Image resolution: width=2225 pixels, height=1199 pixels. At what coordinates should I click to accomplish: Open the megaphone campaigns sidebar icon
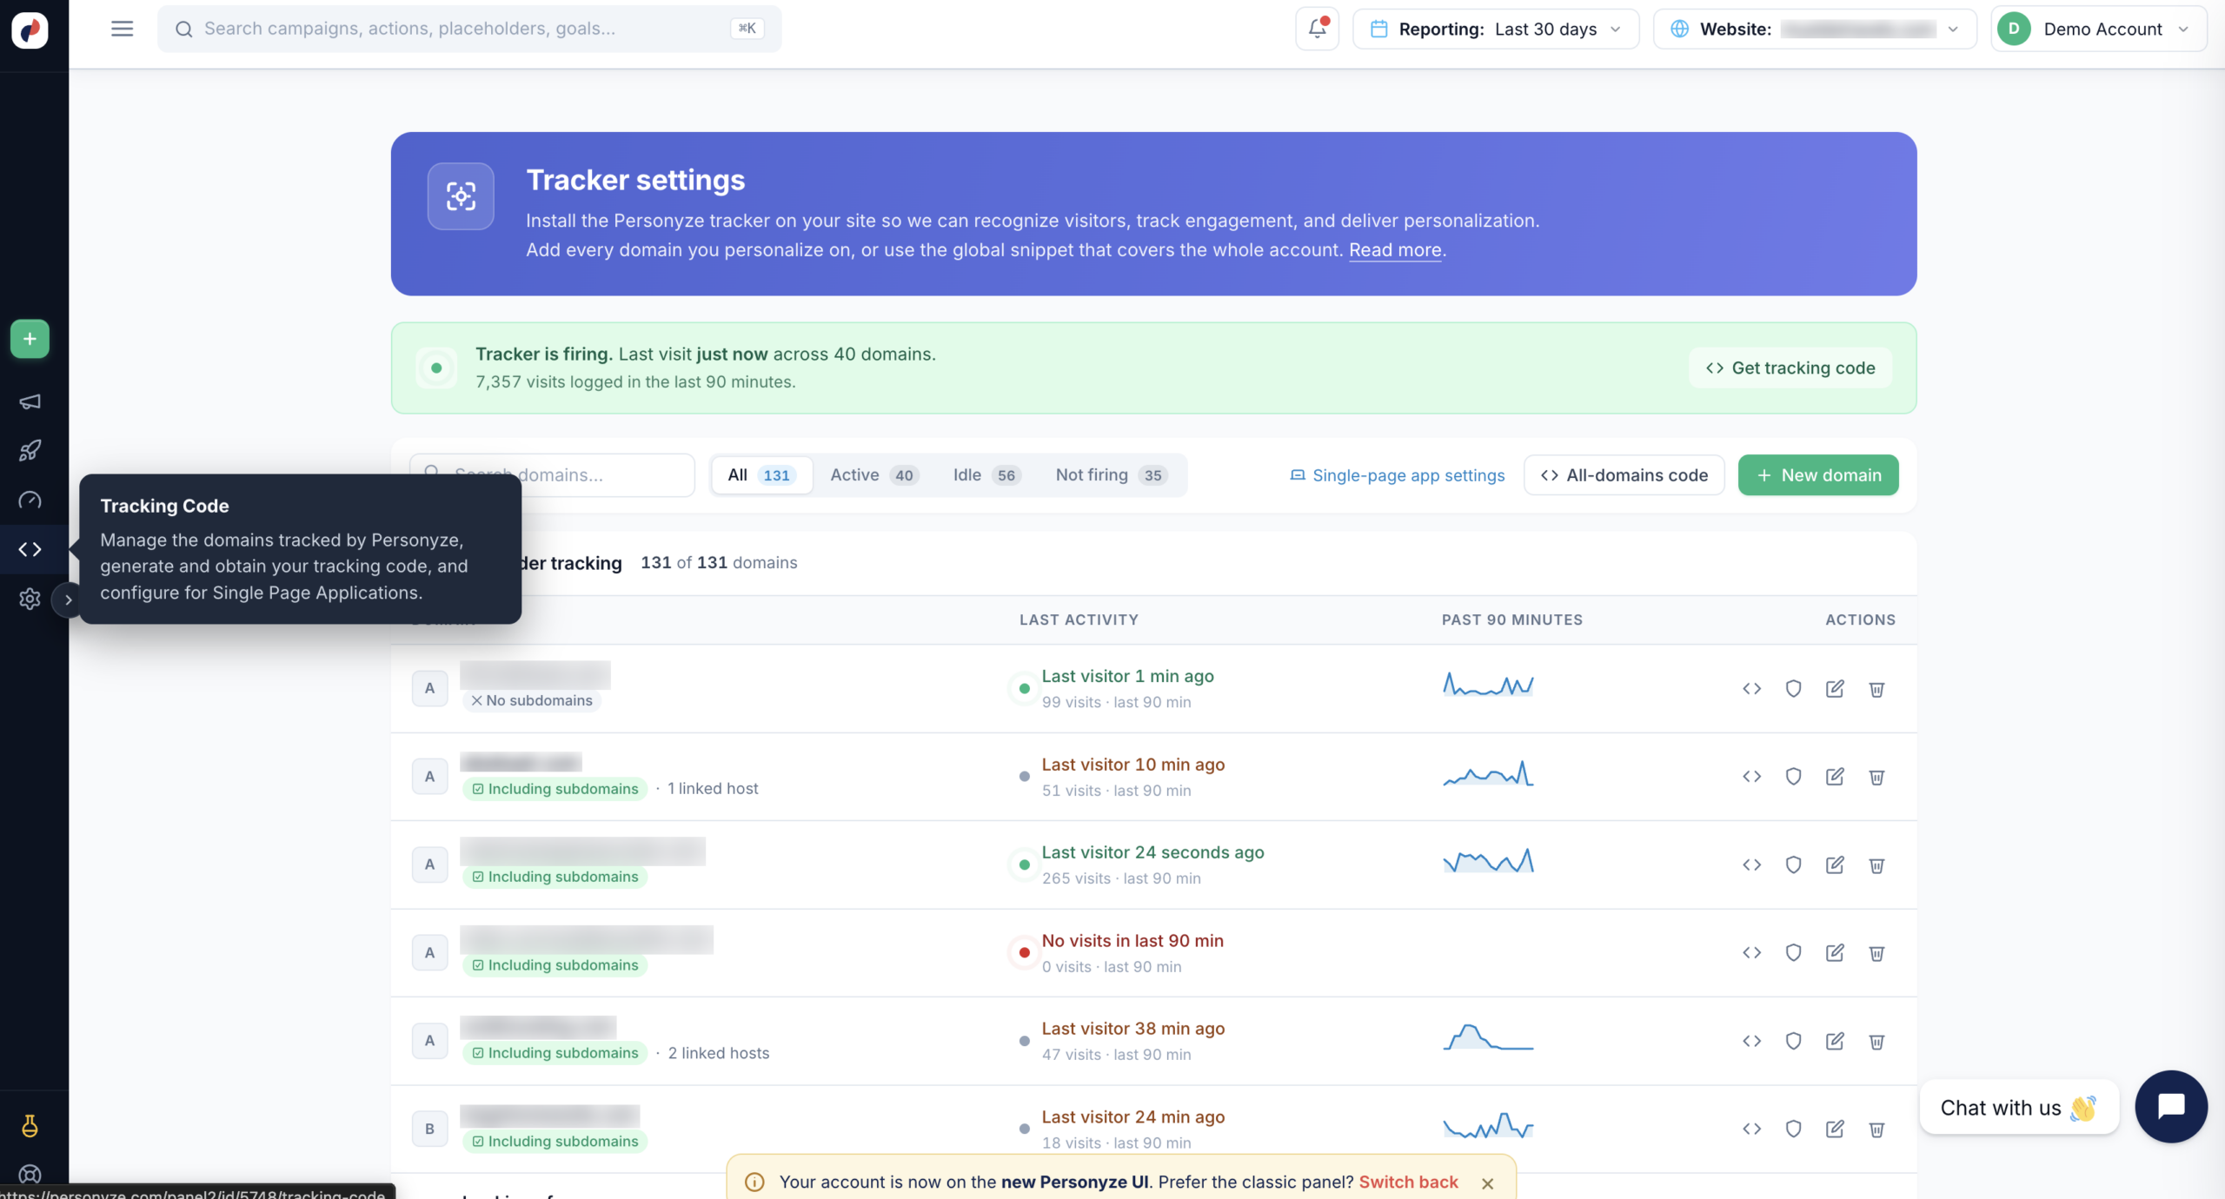30,401
